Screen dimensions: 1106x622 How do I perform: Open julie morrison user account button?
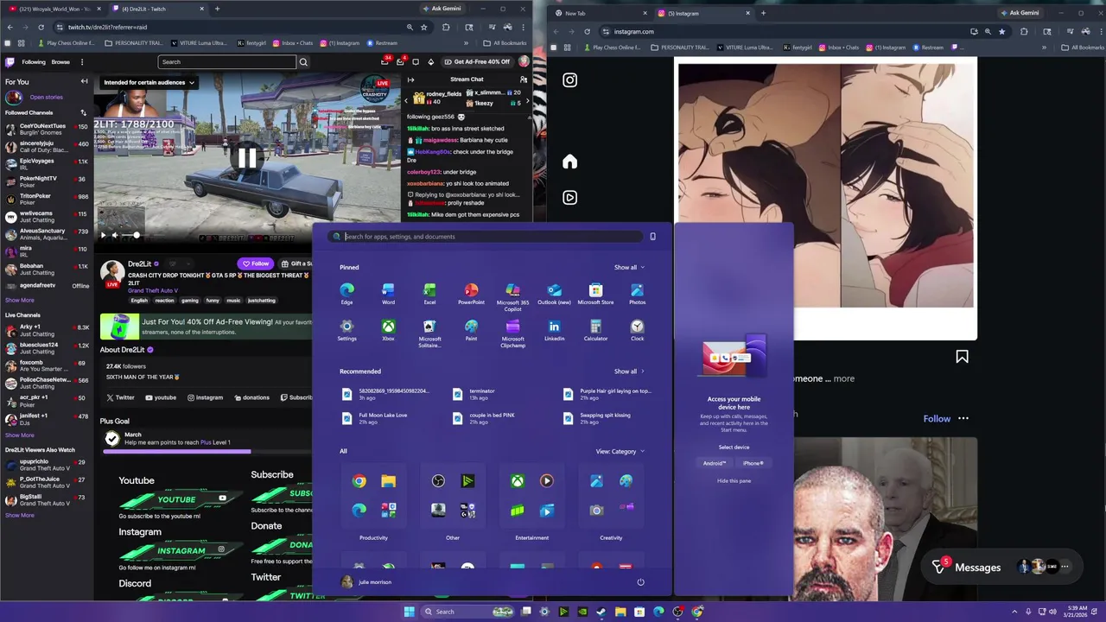coord(366,582)
